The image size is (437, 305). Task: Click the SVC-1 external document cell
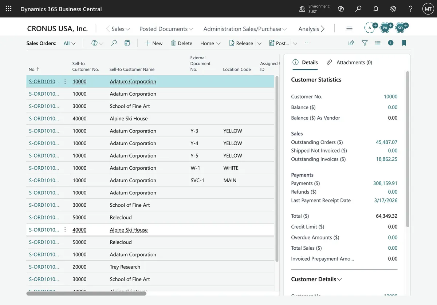pos(197,180)
